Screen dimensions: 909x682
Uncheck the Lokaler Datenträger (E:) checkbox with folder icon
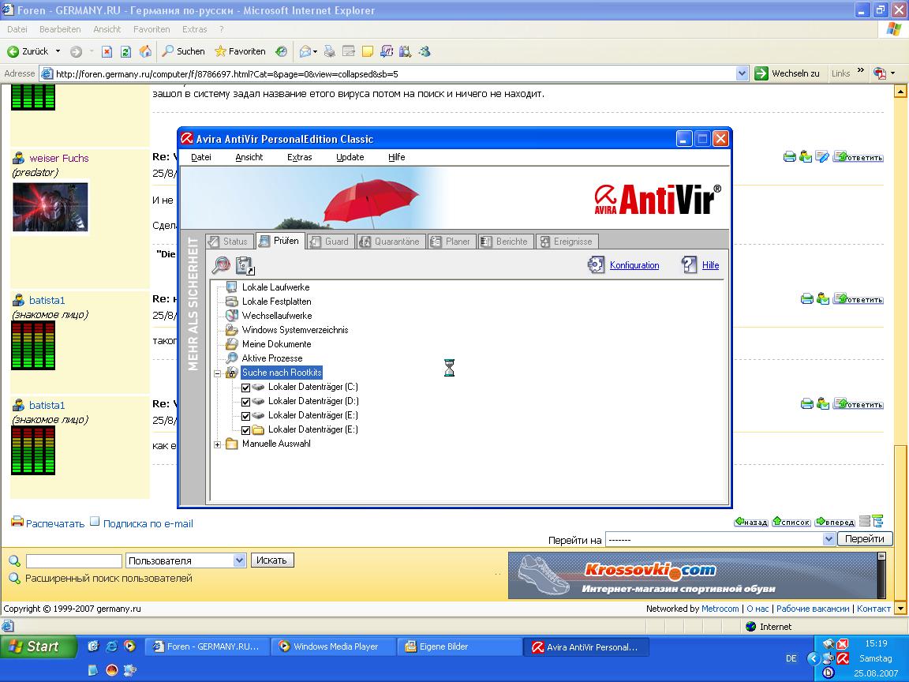click(246, 430)
